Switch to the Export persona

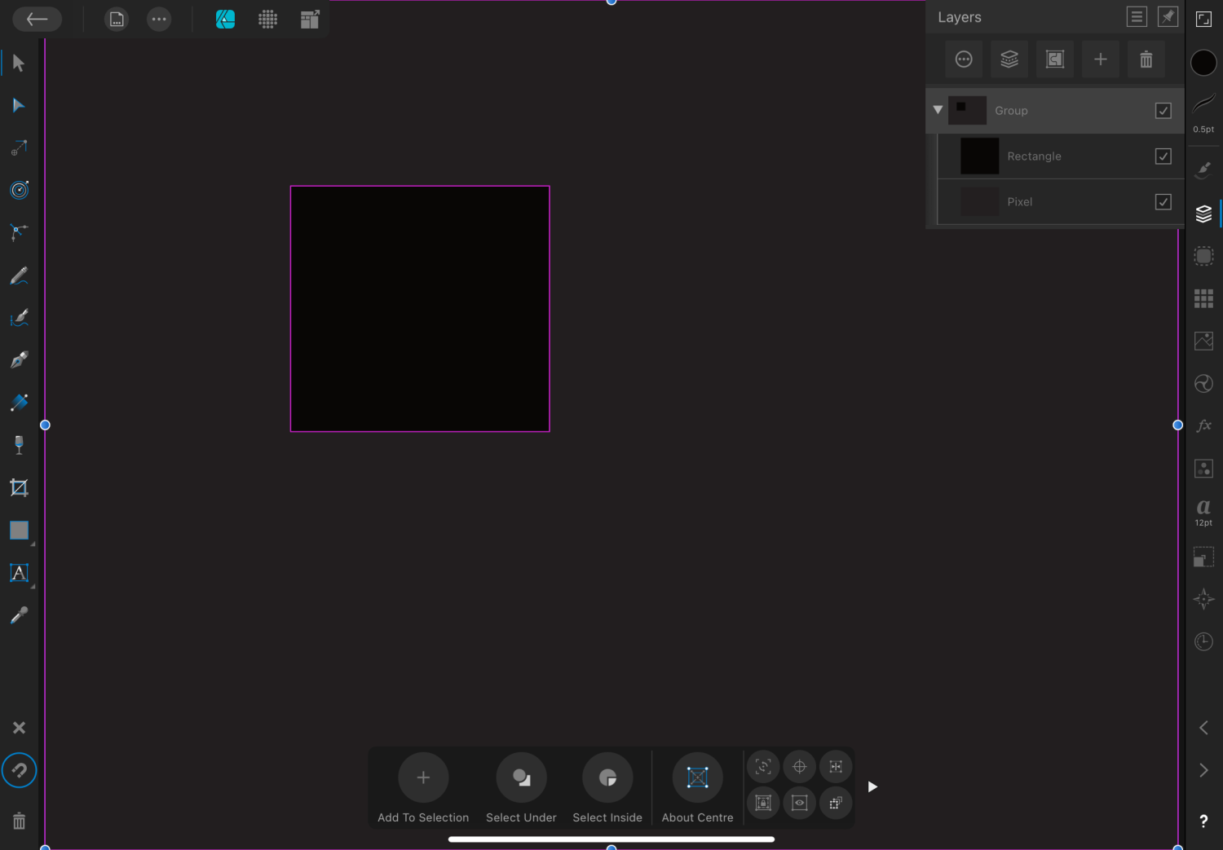point(310,19)
